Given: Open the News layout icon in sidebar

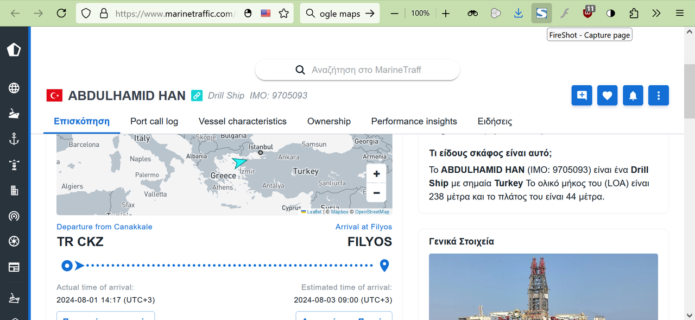Looking at the screenshot, I should pyautogui.click(x=14, y=267).
